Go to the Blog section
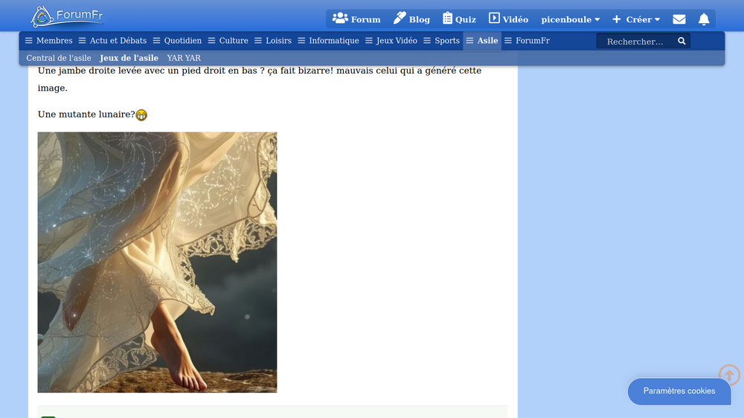744x418 pixels. (411, 19)
